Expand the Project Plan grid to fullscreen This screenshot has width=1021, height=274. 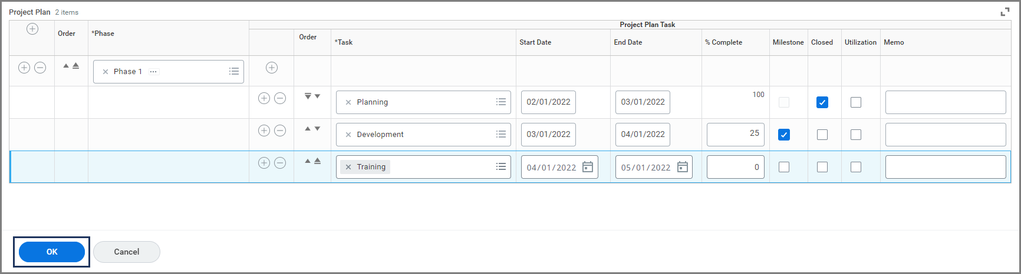point(1005,12)
